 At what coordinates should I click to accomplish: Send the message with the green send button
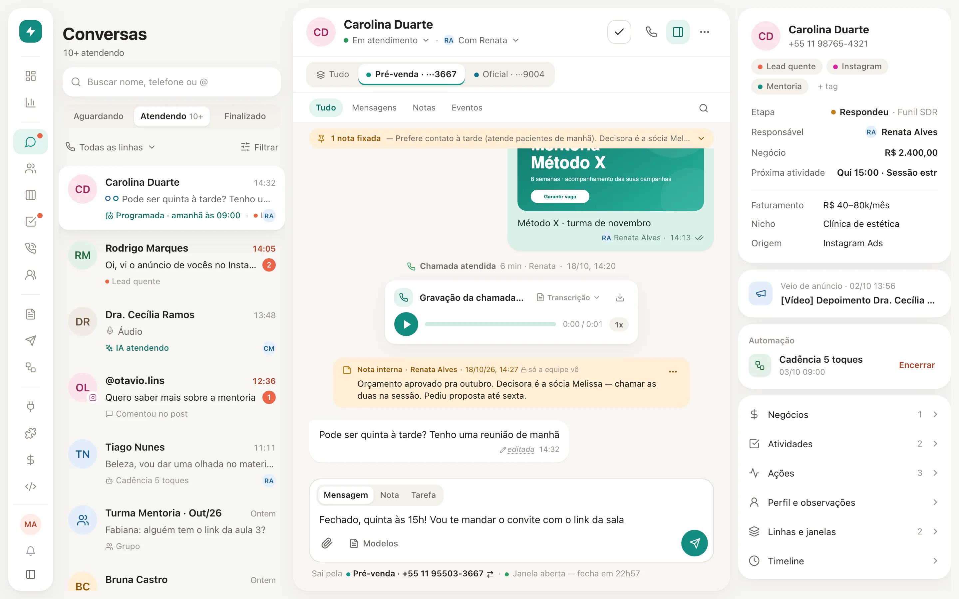tap(694, 543)
